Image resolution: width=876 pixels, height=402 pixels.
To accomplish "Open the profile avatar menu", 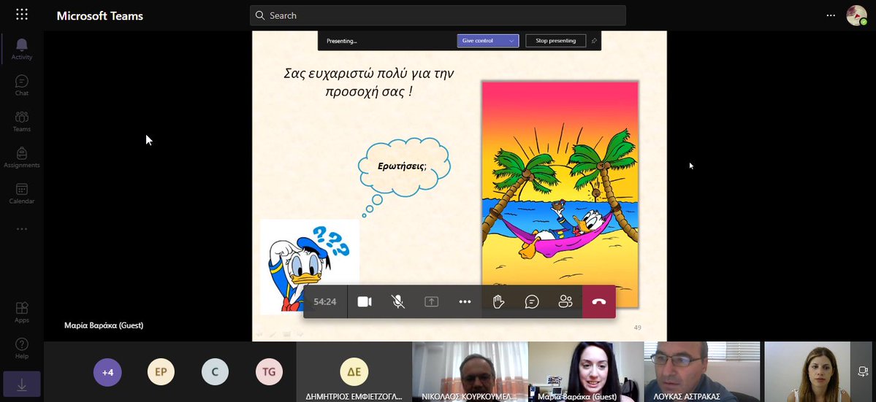I will tap(856, 15).
